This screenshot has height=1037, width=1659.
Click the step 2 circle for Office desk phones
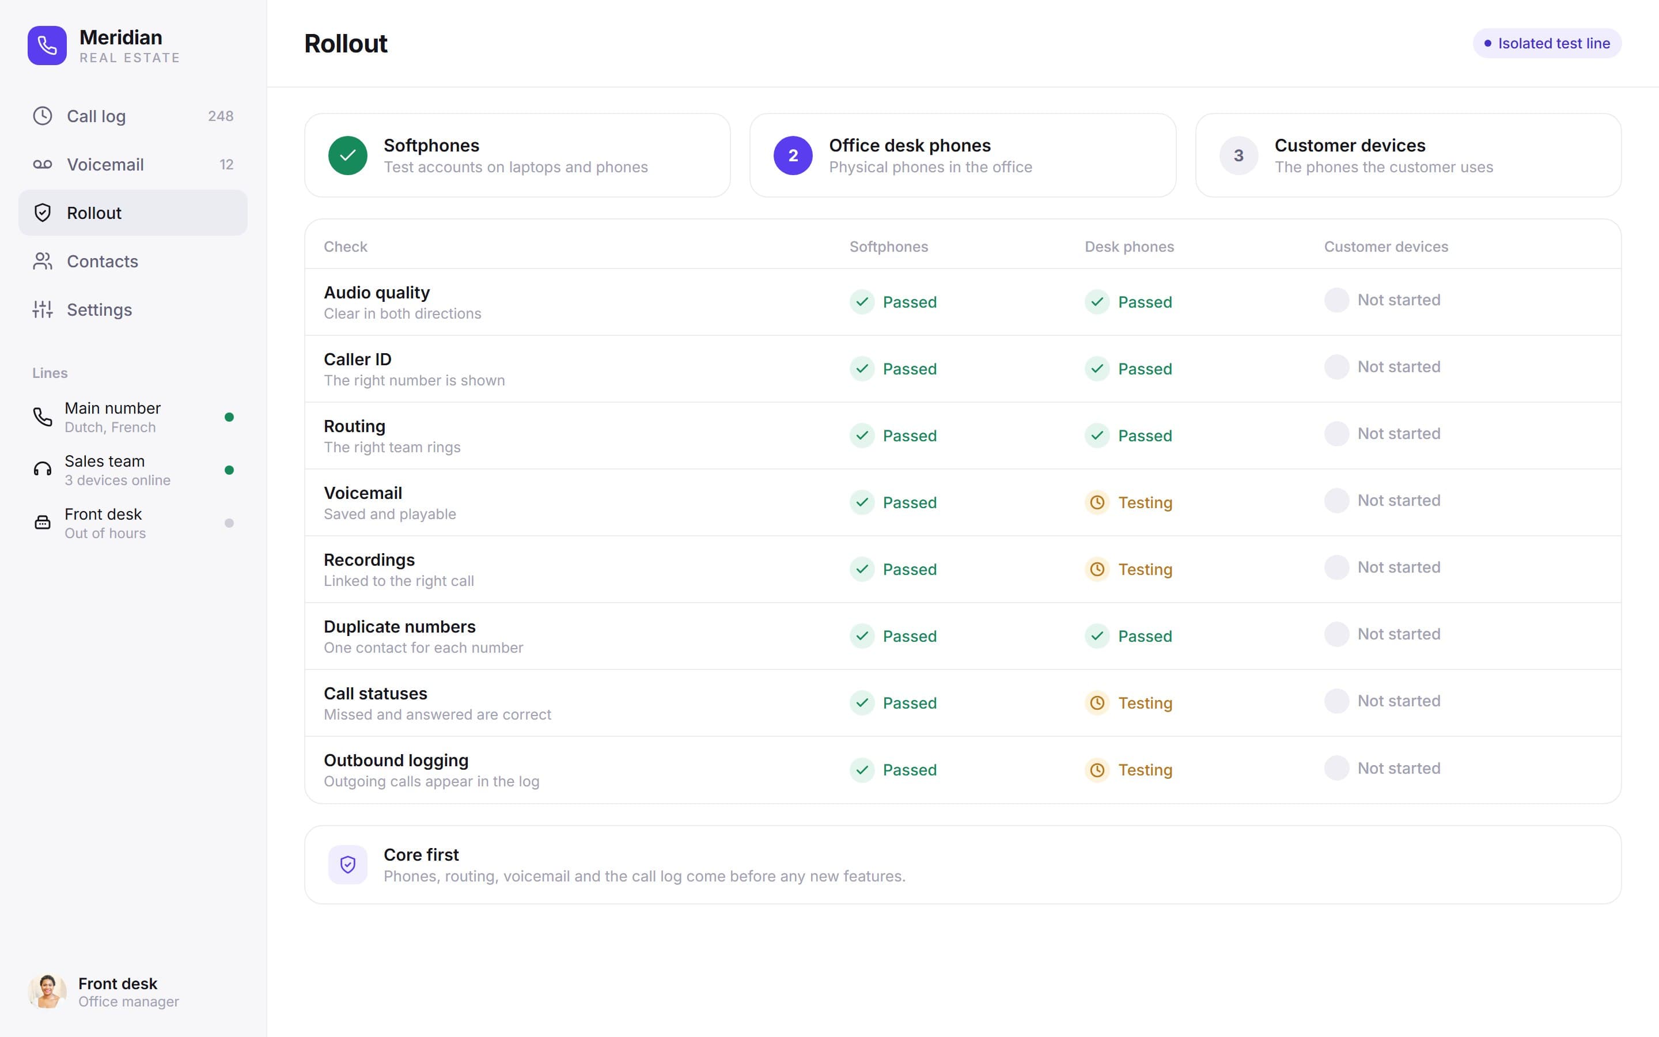793,156
